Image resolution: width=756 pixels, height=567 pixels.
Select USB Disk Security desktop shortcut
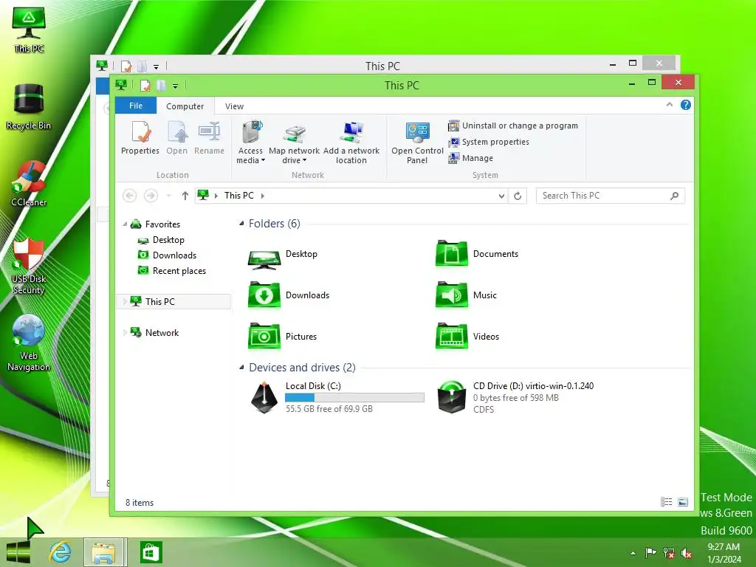point(29,265)
